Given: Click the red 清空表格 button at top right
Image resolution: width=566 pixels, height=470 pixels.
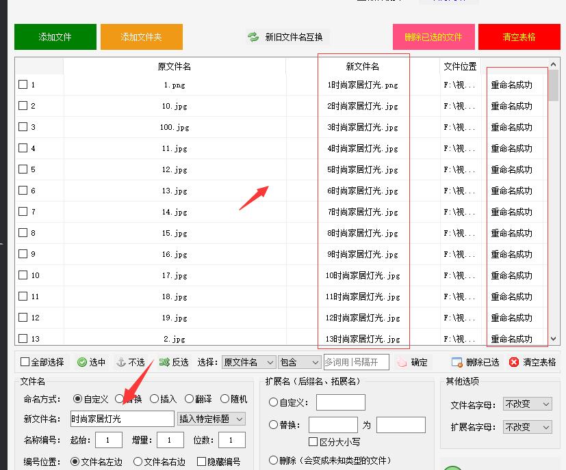Looking at the screenshot, I should tap(519, 37).
